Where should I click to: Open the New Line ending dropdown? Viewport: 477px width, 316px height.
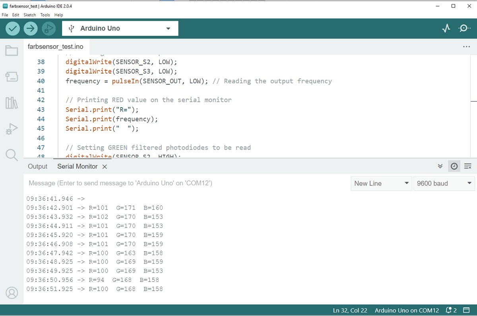click(x=382, y=183)
